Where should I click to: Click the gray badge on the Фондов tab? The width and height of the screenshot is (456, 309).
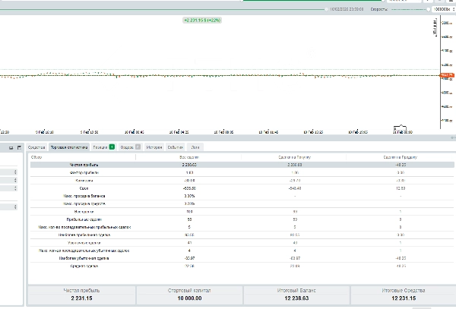tap(138, 147)
